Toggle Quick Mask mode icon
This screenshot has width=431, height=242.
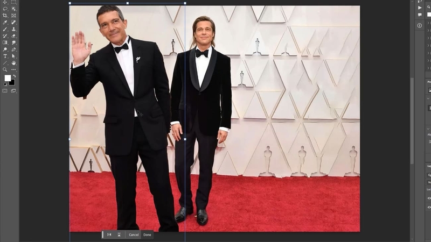(x=5, y=91)
